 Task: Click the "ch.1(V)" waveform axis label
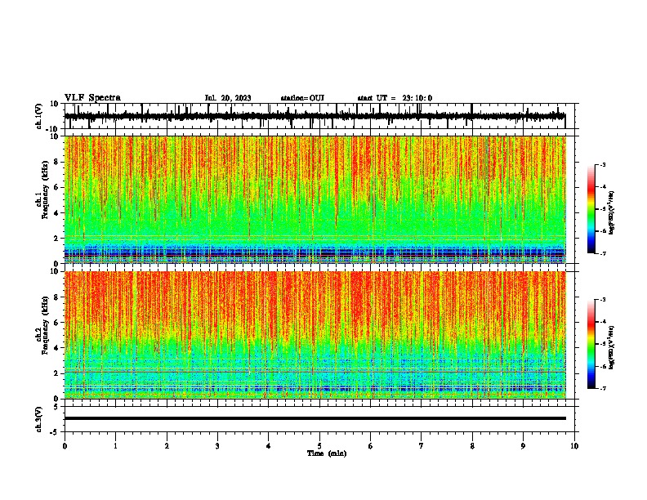tap(39, 116)
